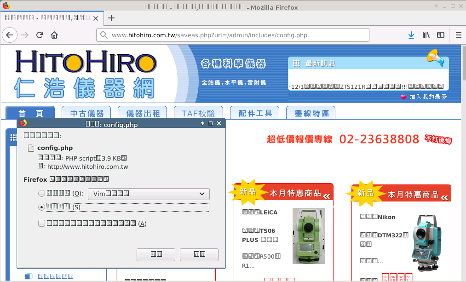This screenshot has height=282, width=466.
Task: Click the right dialog button
Action: (199, 255)
